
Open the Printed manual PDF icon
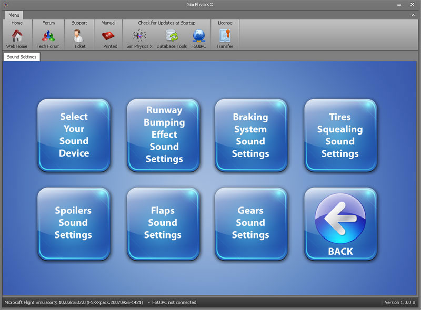tap(108, 36)
